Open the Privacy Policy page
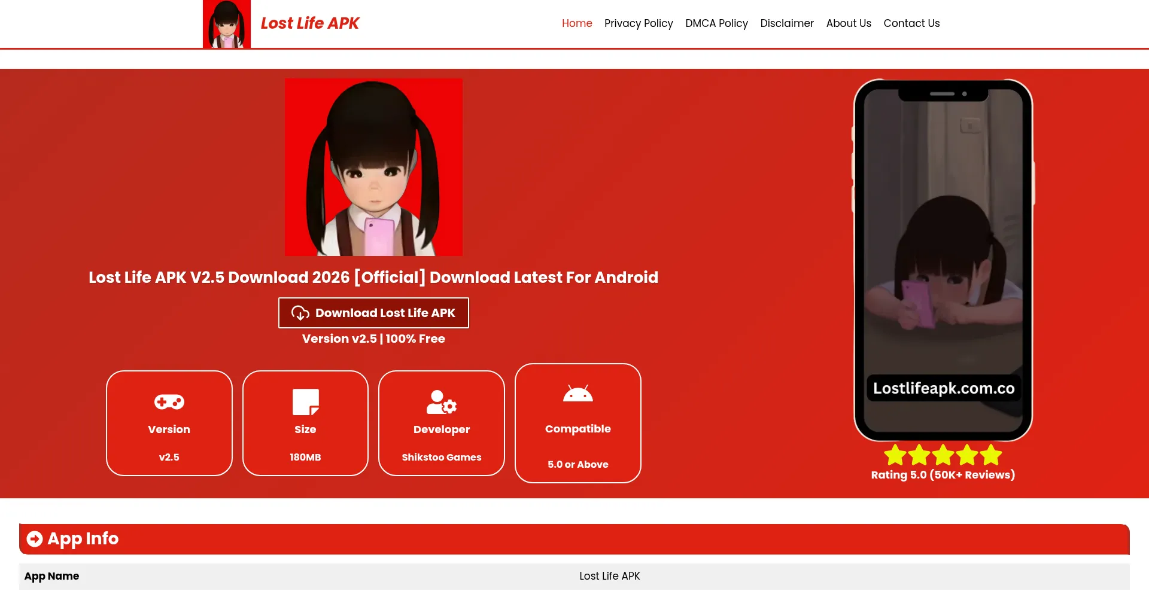 click(x=639, y=23)
